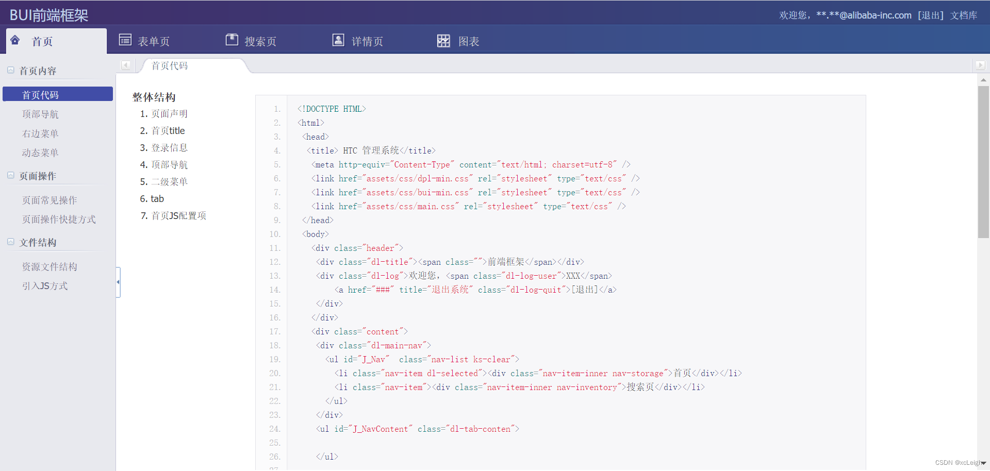Click the ul id="J_NavContent" code line
990x471 pixels.
[x=418, y=429]
